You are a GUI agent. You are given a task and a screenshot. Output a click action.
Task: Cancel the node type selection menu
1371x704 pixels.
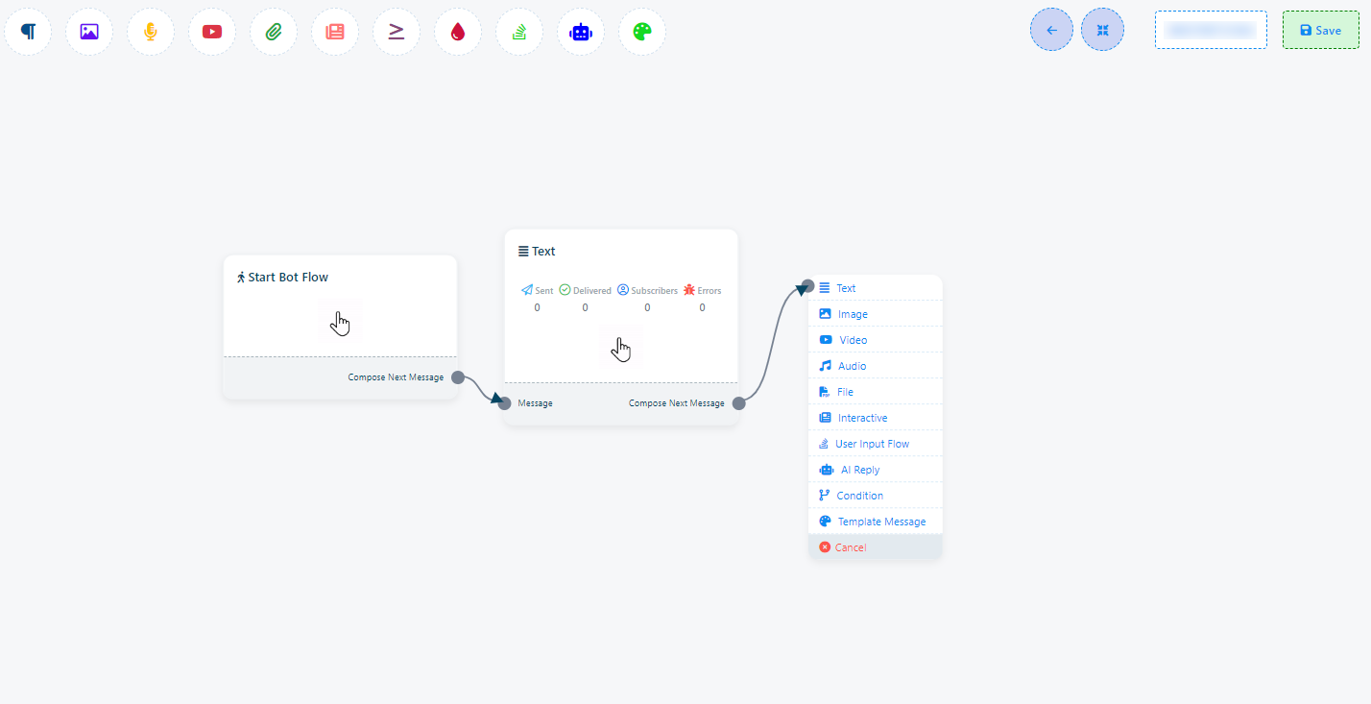(x=850, y=547)
